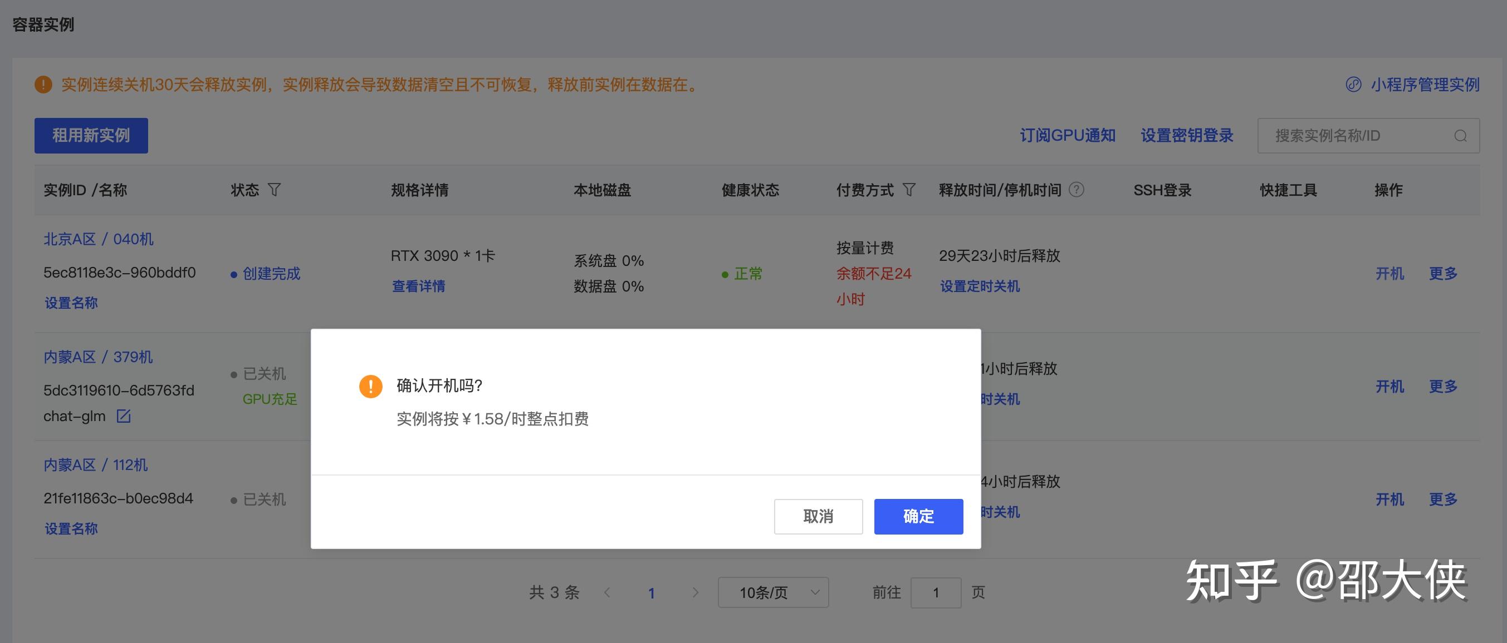Open the 设置密钥登录 link
Viewport: 1507px width, 643px height.
(x=1187, y=136)
